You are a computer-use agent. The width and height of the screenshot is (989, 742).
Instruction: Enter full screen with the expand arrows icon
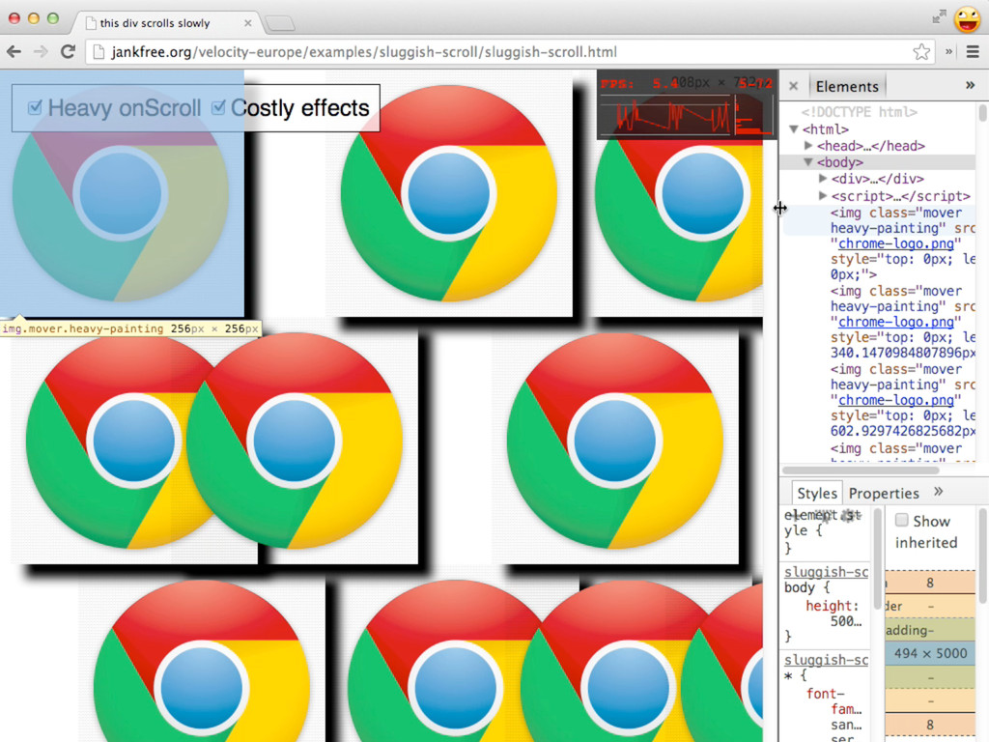939,17
